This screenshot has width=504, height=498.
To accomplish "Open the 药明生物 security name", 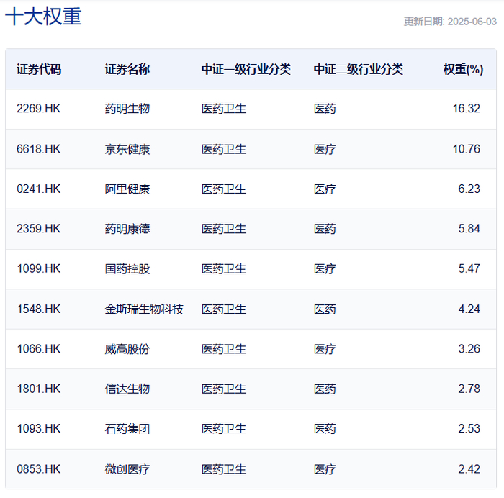I will click(x=127, y=109).
